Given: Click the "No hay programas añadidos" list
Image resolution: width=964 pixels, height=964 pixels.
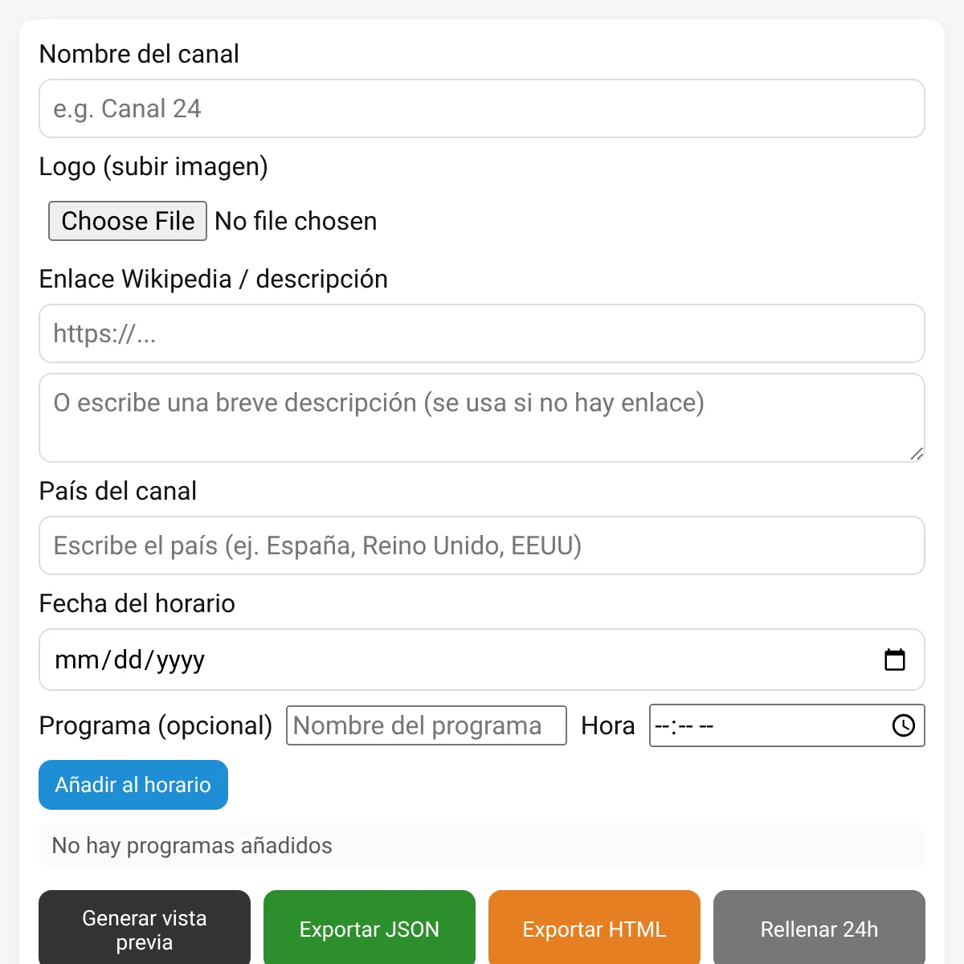Looking at the screenshot, I should pyautogui.click(x=482, y=846).
